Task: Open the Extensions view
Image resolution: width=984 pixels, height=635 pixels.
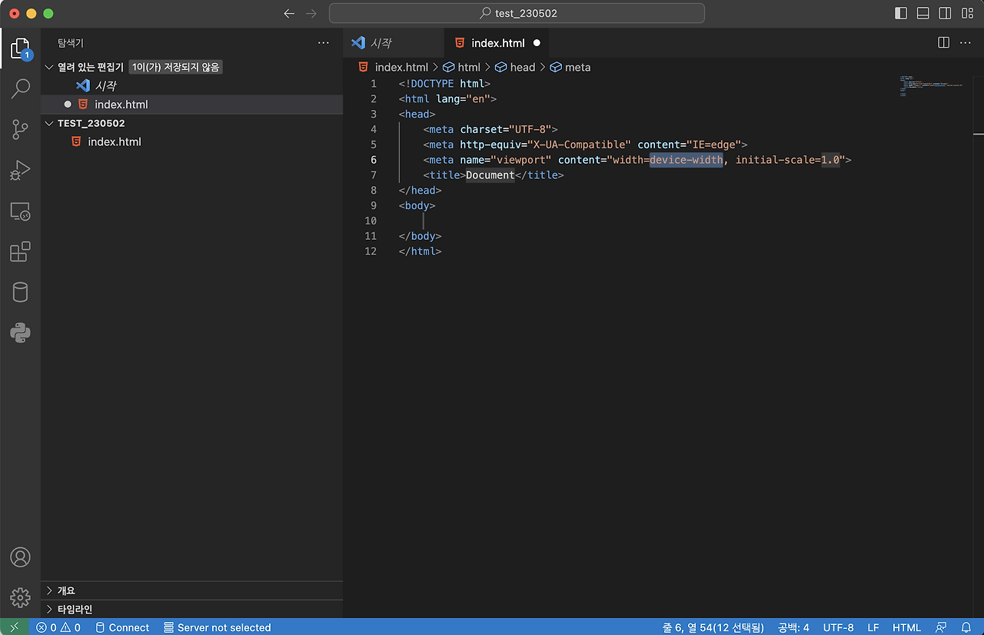Action: point(20,251)
